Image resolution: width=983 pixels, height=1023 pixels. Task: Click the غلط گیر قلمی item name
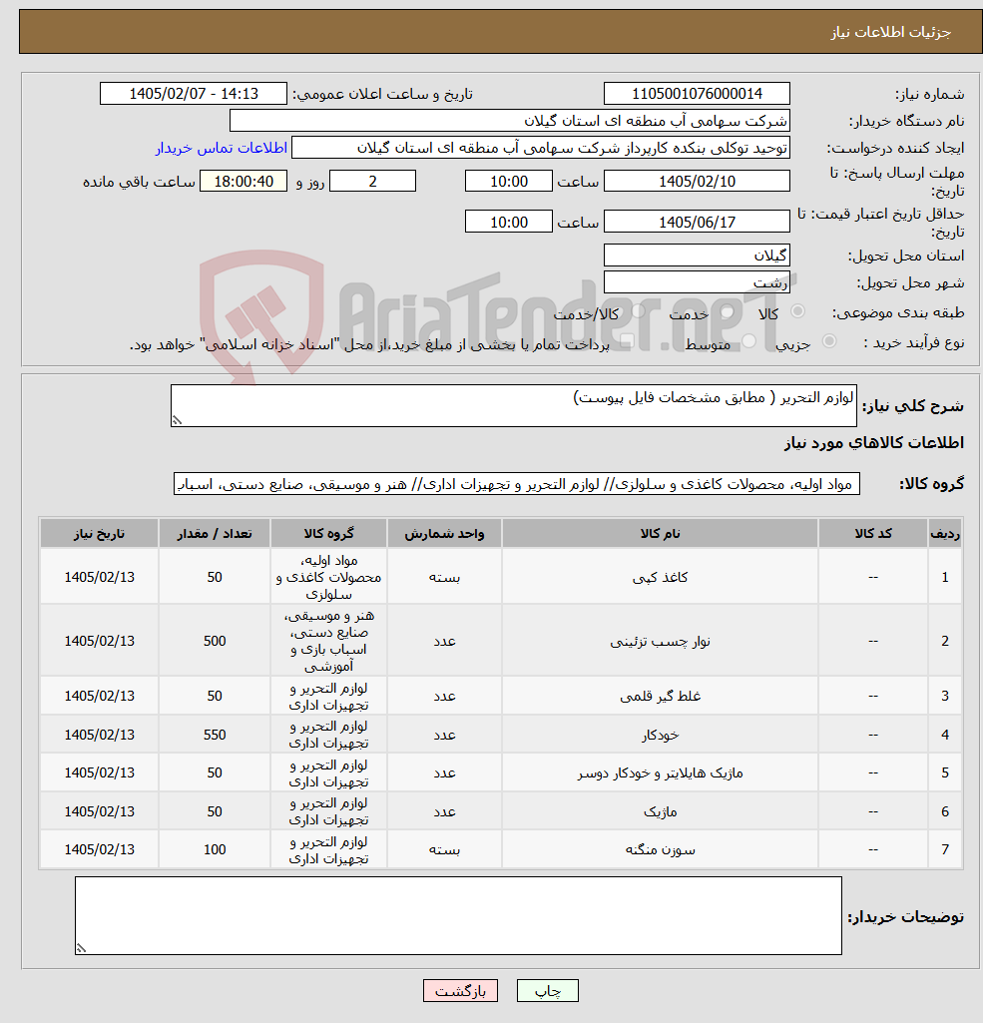coord(660,696)
